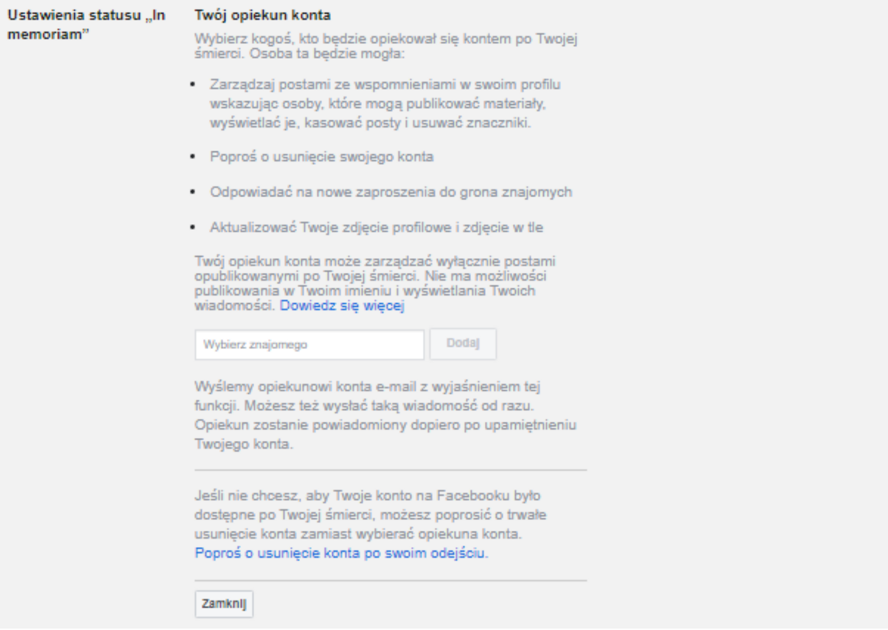
Task: Click the paragraph "Wyślemy opiekunowi konta e-mail"
Action: pyautogui.click(x=385, y=415)
